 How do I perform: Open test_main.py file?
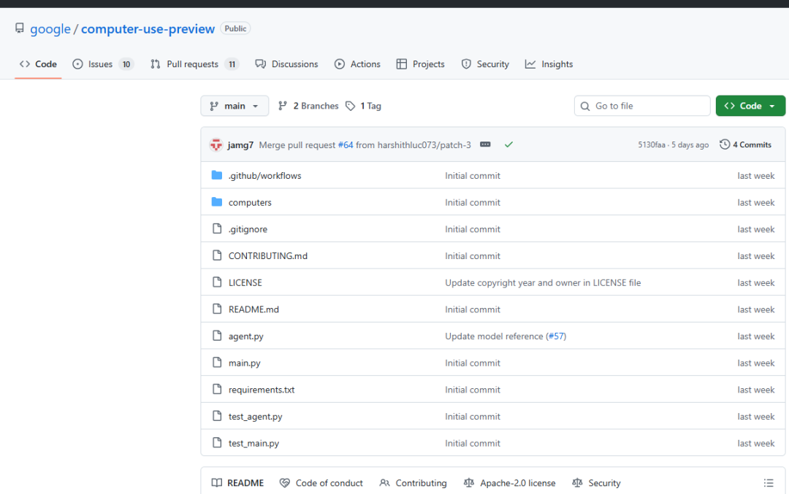click(x=254, y=443)
